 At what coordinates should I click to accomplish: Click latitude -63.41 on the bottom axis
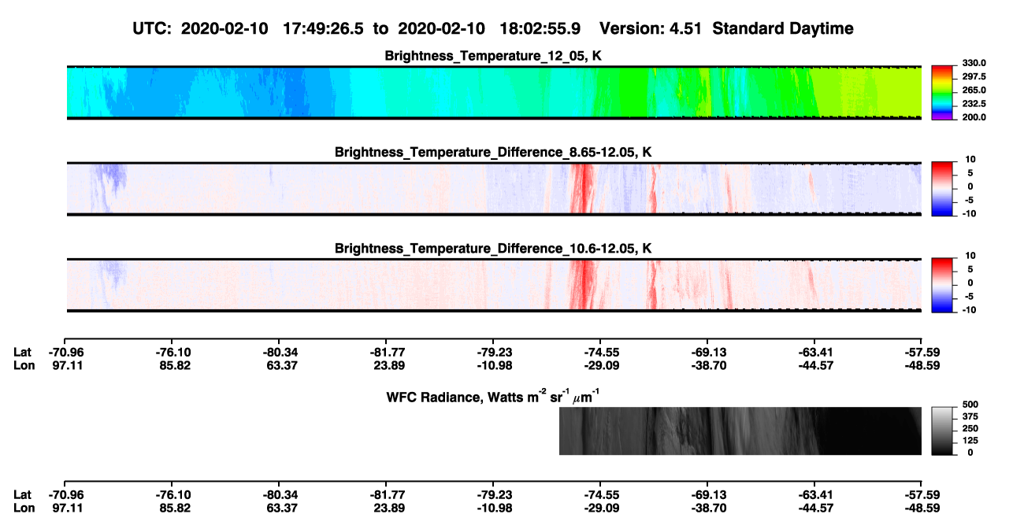click(x=816, y=494)
